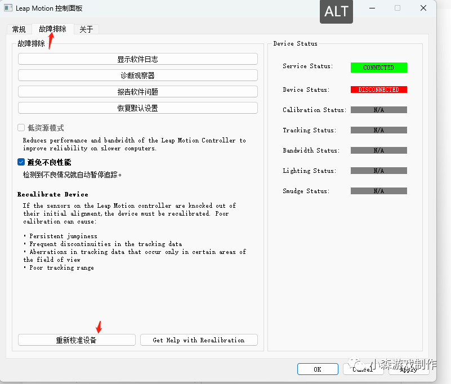Open Get Help with Recalibration
The width and height of the screenshot is (451, 384).
tap(199, 340)
